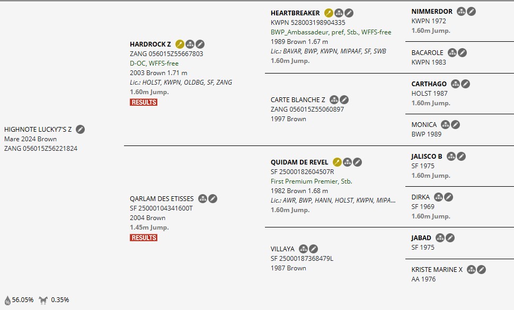514x310 pixels.
Task: Open pedigree tree icon for CARTHAGO
Action: pos(455,84)
